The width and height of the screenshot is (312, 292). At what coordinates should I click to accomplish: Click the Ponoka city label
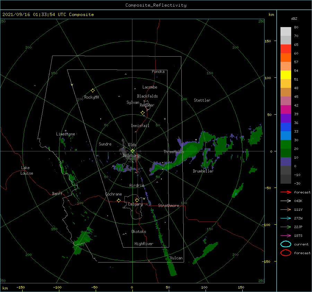point(158,72)
